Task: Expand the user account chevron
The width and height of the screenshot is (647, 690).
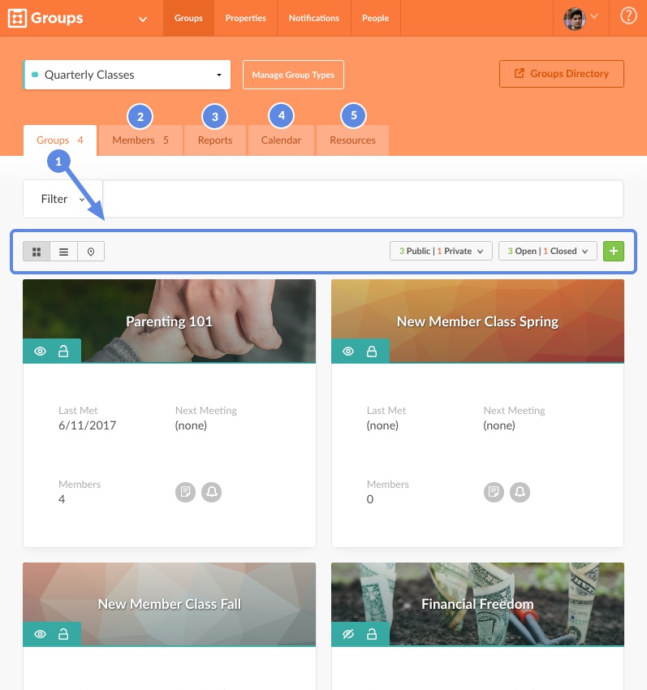Action: pyautogui.click(x=594, y=16)
